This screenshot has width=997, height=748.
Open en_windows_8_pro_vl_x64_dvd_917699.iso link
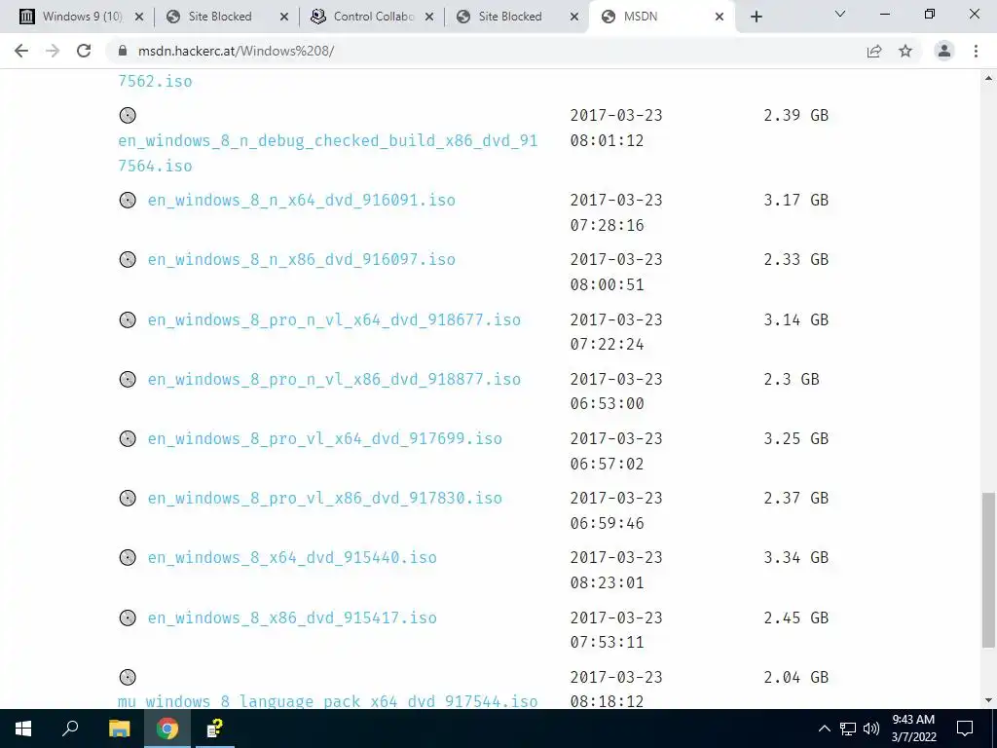click(325, 439)
